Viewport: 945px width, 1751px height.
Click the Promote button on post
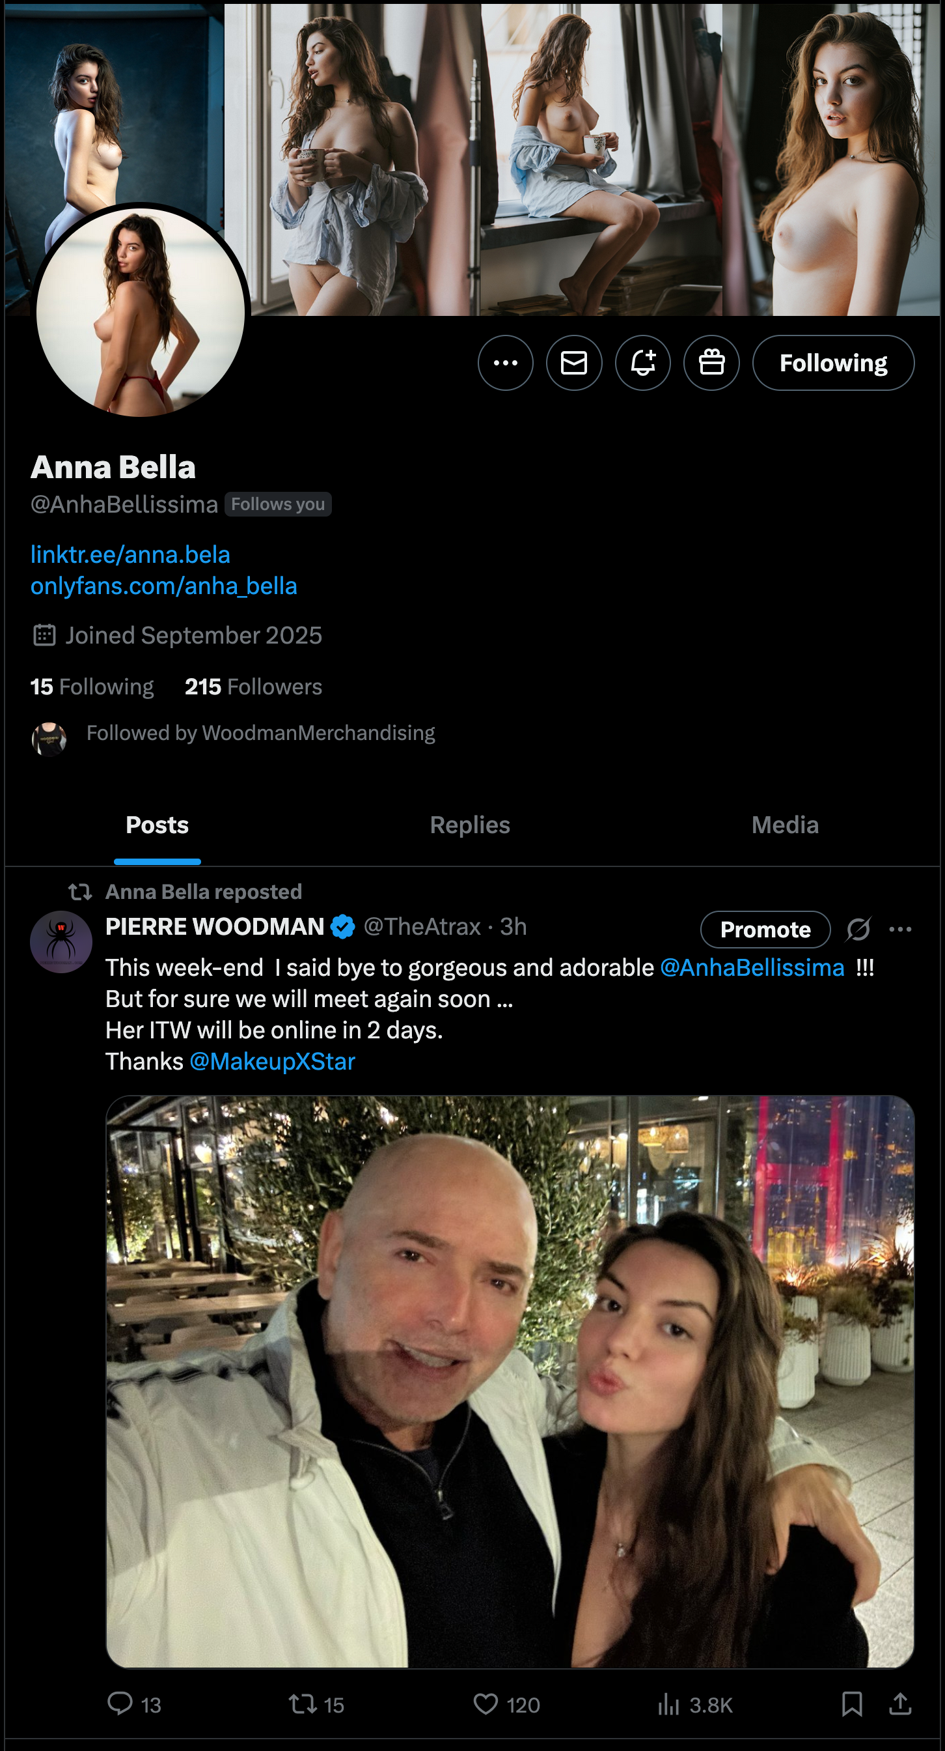click(765, 929)
